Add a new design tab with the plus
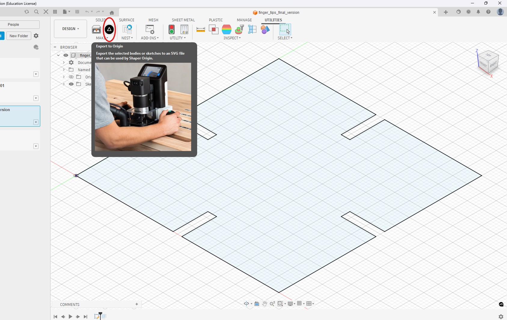Image resolution: width=507 pixels, height=320 pixels. (x=446, y=12)
